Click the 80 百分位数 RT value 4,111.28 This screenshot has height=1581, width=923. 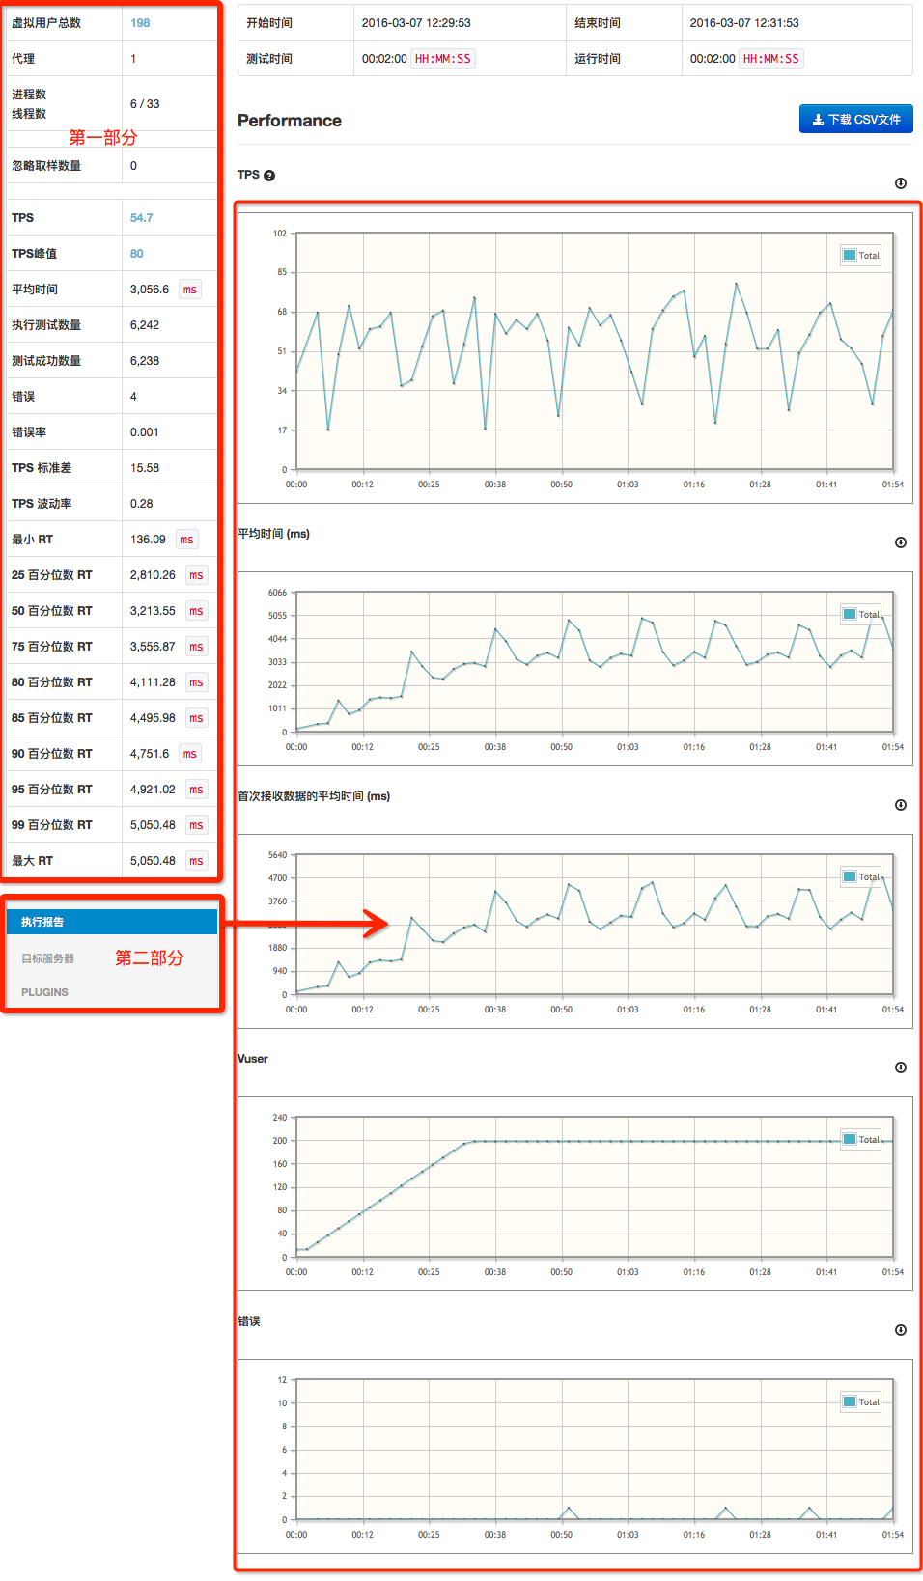[x=153, y=682]
